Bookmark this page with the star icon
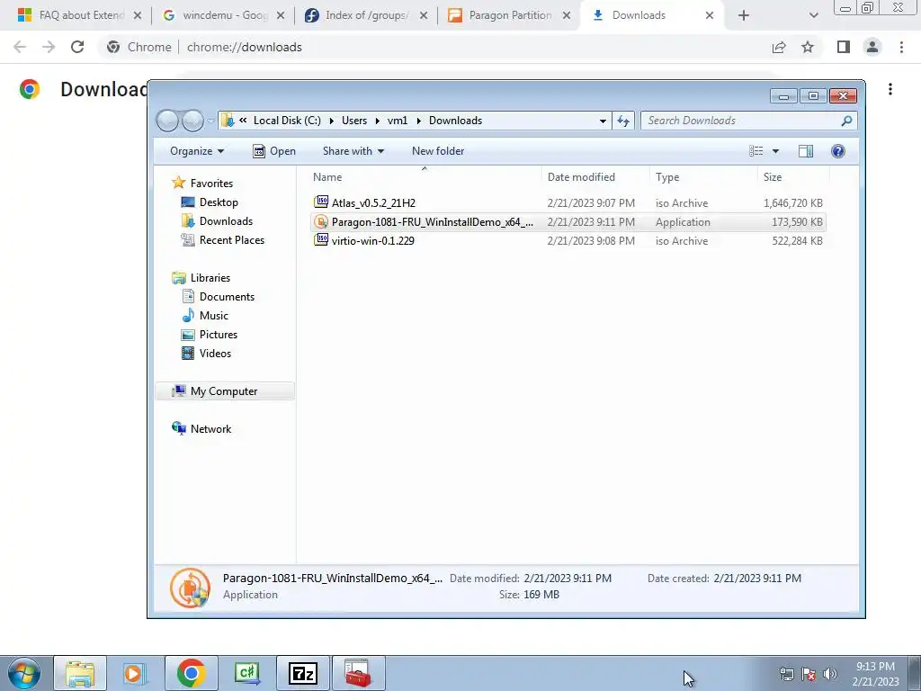Image resolution: width=921 pixels, height=691 pixels. pos(808,47)
